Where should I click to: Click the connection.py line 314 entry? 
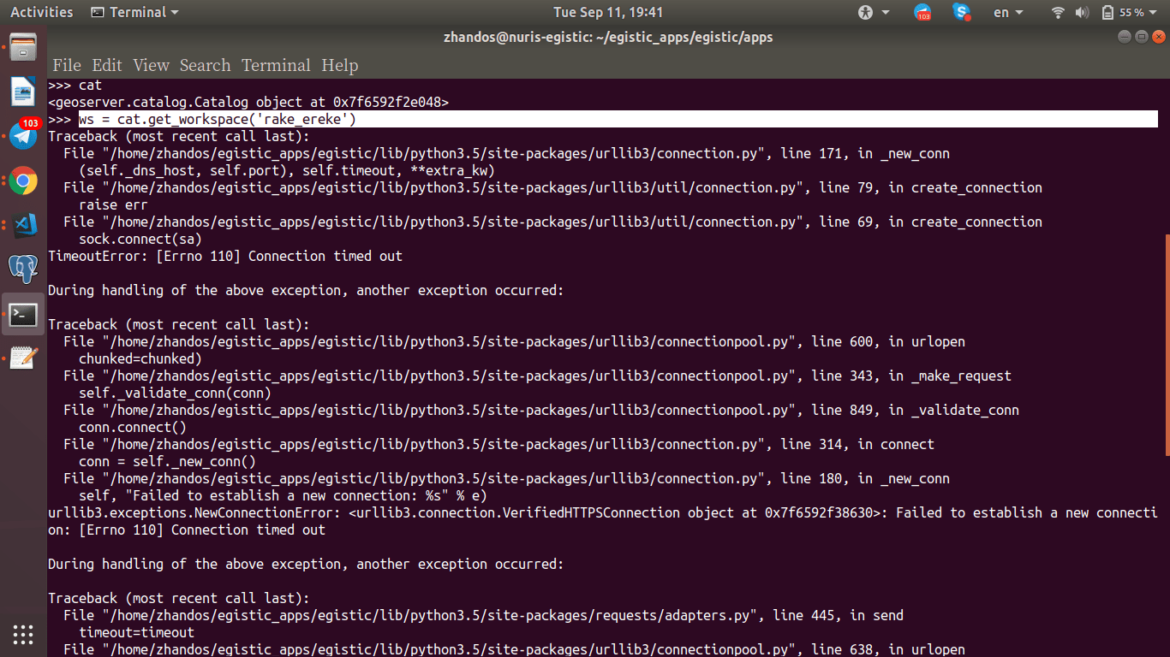(x=498, y=444)
